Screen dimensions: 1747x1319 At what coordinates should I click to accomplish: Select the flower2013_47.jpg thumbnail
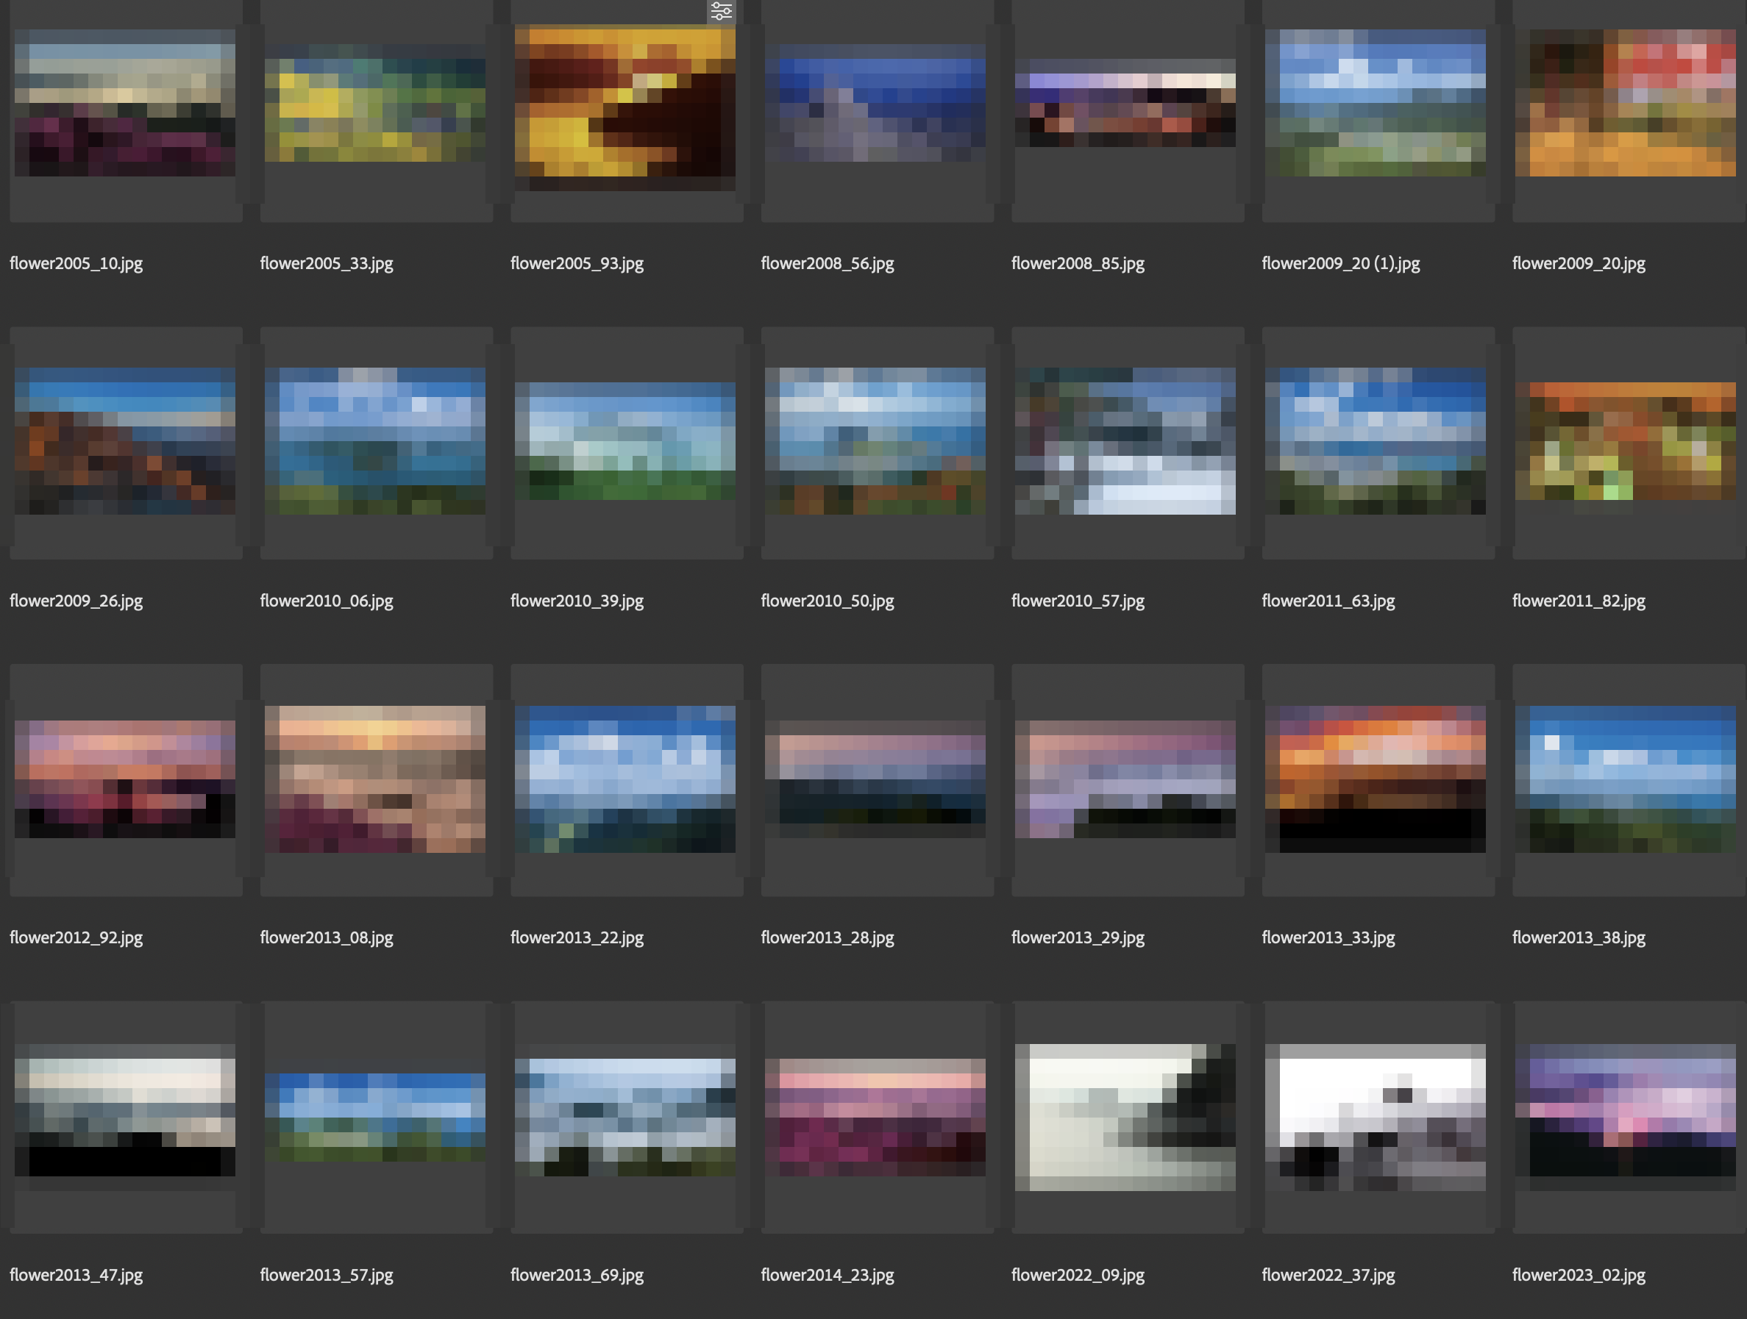pos(125,1109)
